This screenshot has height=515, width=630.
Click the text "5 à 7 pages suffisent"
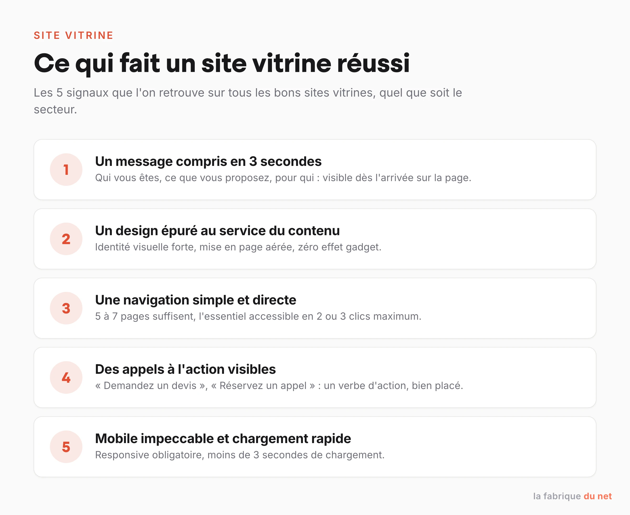point(145,316)
